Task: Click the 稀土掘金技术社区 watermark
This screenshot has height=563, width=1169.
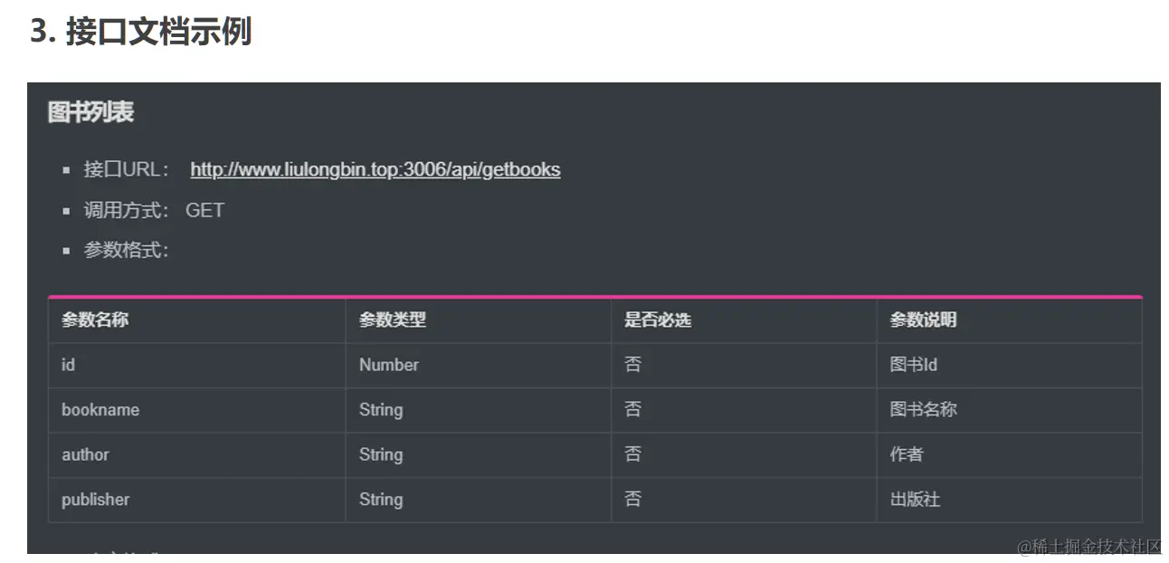Action: pos(1088,546)
